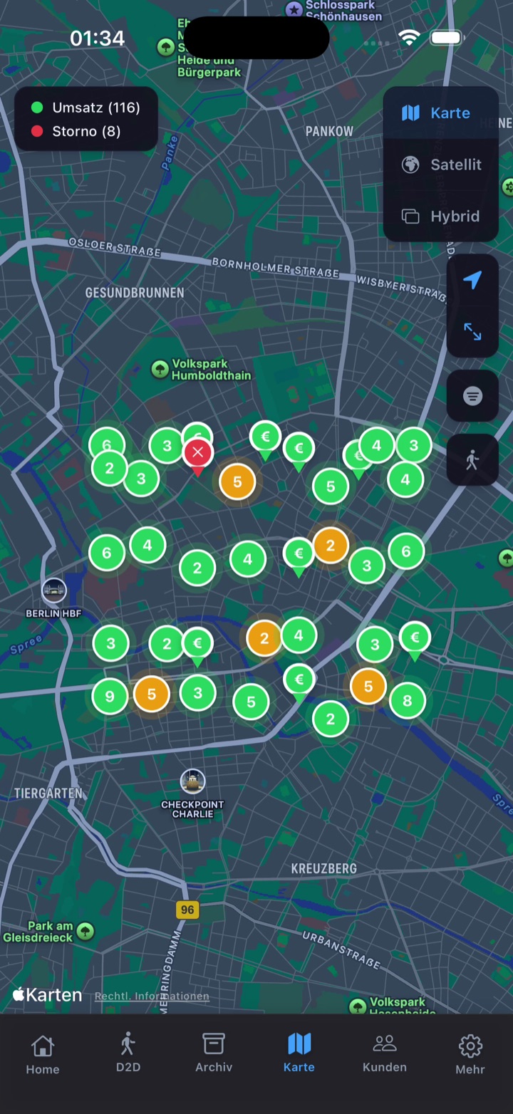Select the Karte tab in bottom bar
The image size is (513, 1114).
[x=299, y=1053]
